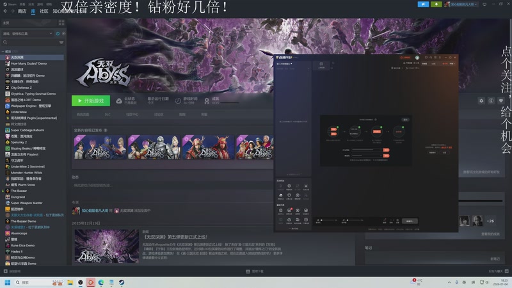Click OBS icon in taskbar

pos(81,282)
